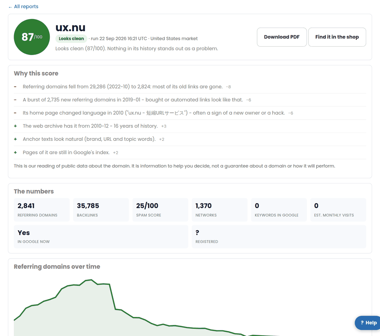This screenshot has height=336, width=380.
Task: Click the ux.nu domain heading
Action: pos(70,27)
